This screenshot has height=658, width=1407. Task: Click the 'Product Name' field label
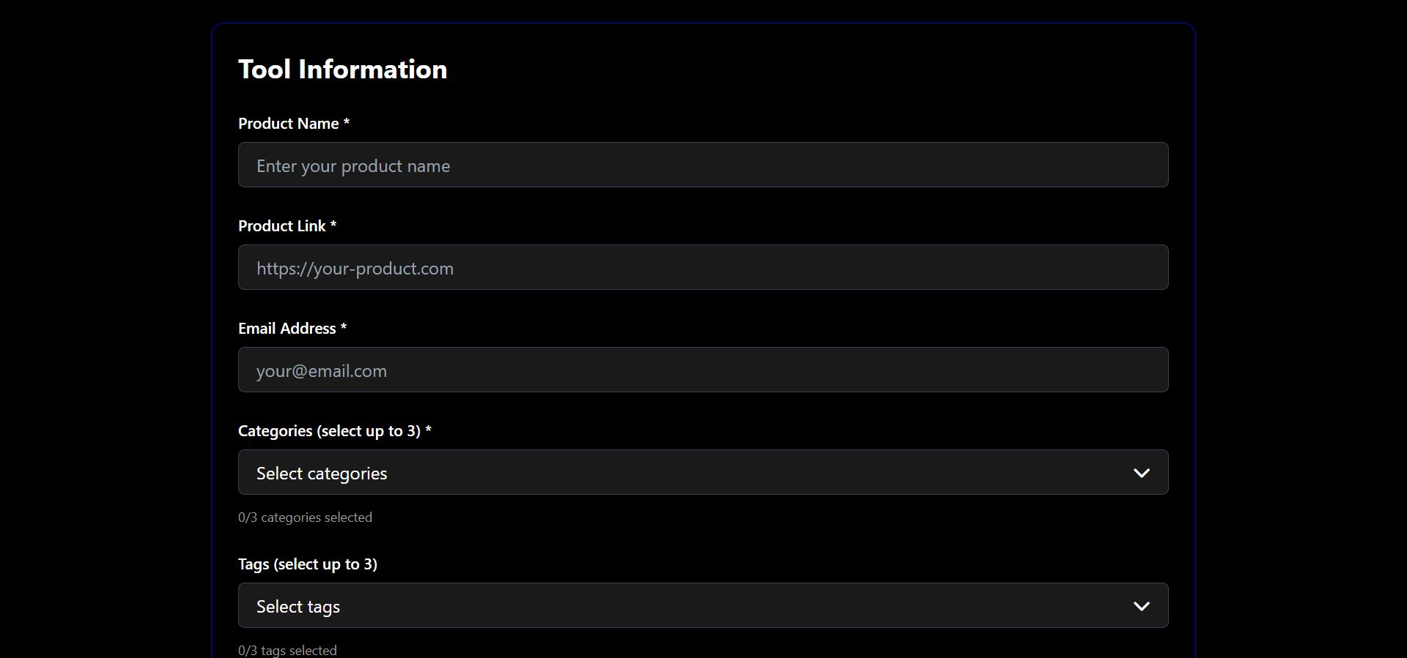(x=288, y=124)
